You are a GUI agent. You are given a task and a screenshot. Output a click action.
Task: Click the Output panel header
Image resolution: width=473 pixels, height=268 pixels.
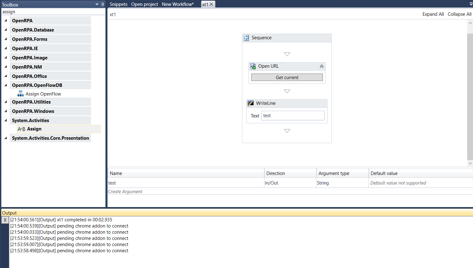pyautogui.click(x=237, y=213)
